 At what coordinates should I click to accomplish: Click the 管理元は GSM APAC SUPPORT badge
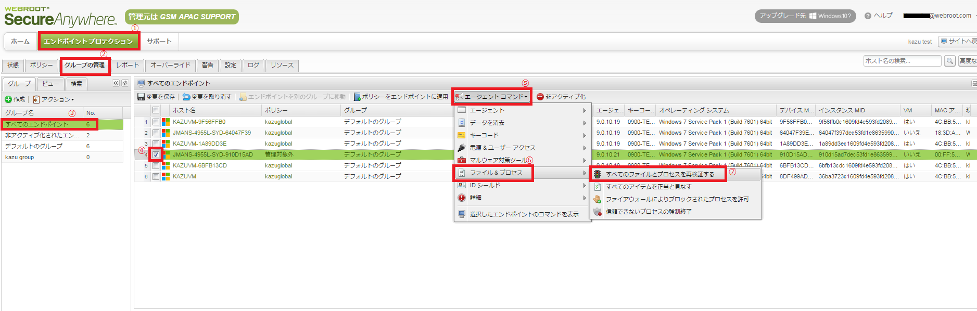182,17
